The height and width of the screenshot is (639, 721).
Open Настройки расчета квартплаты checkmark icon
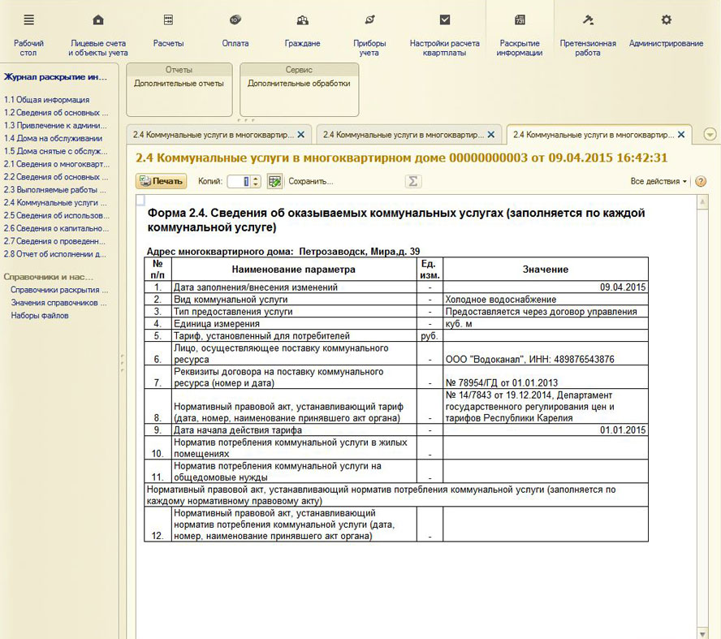[445, 19]
